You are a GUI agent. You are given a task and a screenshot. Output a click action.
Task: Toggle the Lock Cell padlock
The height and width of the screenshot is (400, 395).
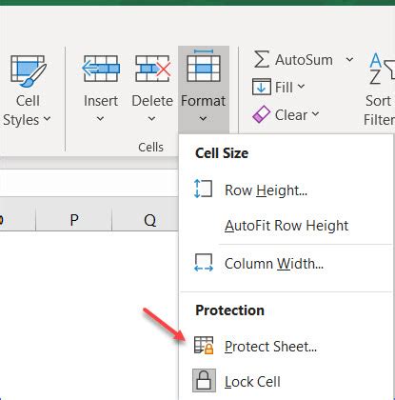click(204, 380)
